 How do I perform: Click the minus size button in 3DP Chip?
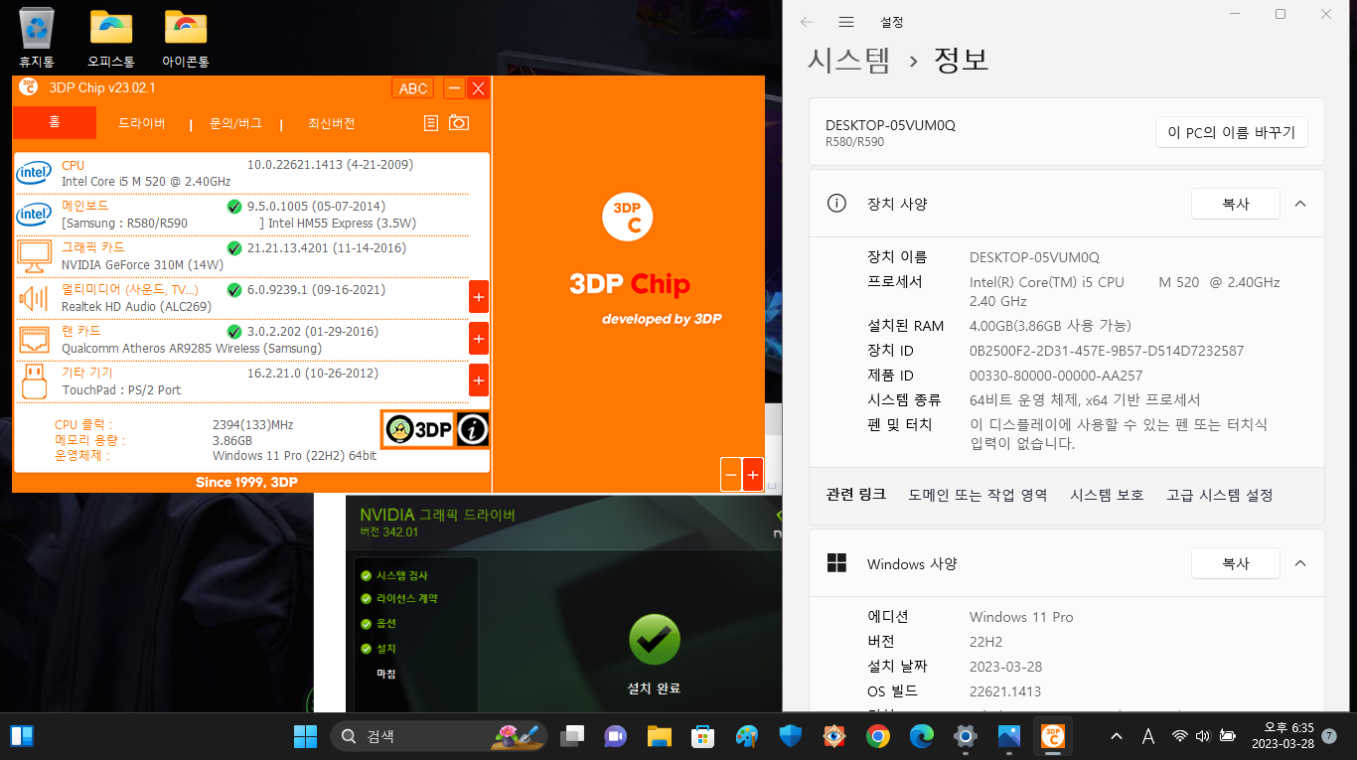pyautogui.click(x=731, y=476)
